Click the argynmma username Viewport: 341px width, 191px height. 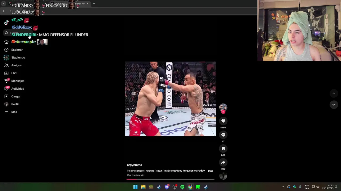[x=135, y=165]
